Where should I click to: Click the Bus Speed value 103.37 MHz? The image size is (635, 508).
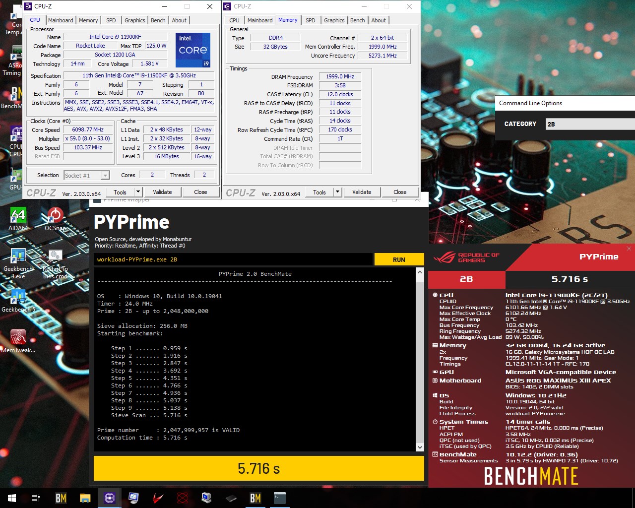pyautogui.click(x=88, y=147)
